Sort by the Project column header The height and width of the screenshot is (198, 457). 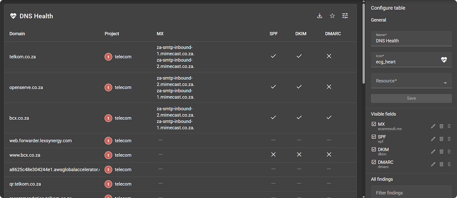coord(112,34)
